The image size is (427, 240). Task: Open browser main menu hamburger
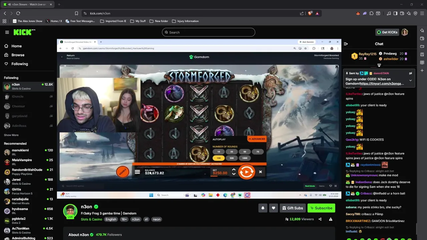click(422, 13)
